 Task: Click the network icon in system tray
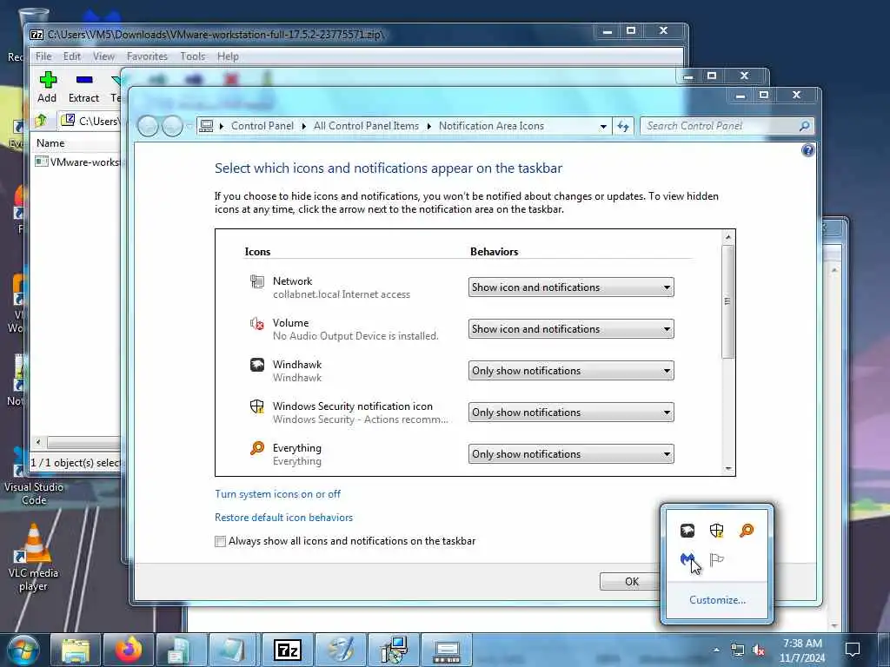[x=737, y=650]
